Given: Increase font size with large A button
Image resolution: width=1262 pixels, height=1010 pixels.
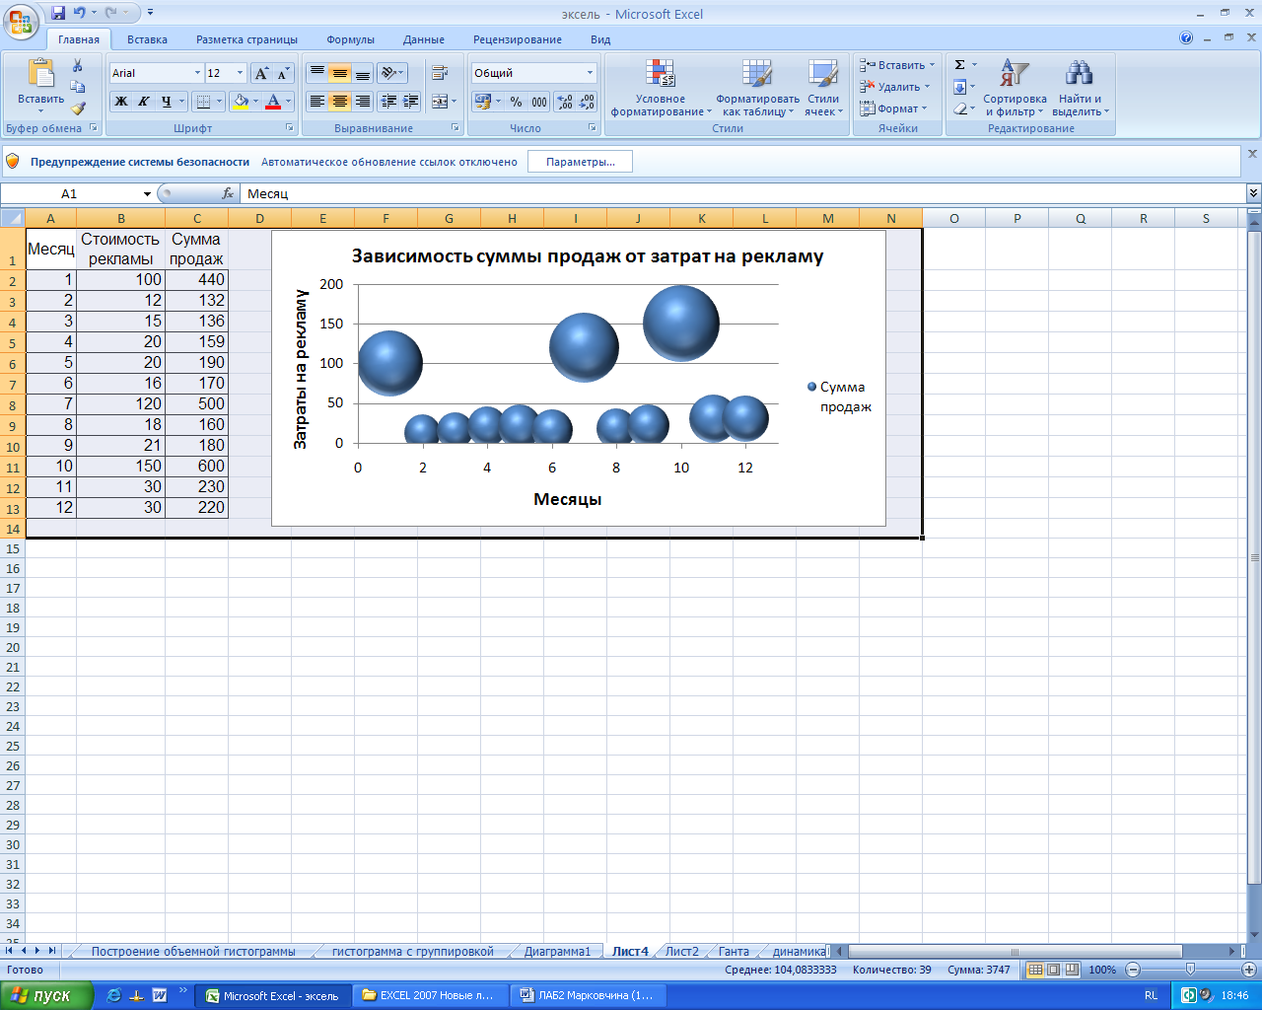Looking at the screenshot, I should click(x=261, y=73).
